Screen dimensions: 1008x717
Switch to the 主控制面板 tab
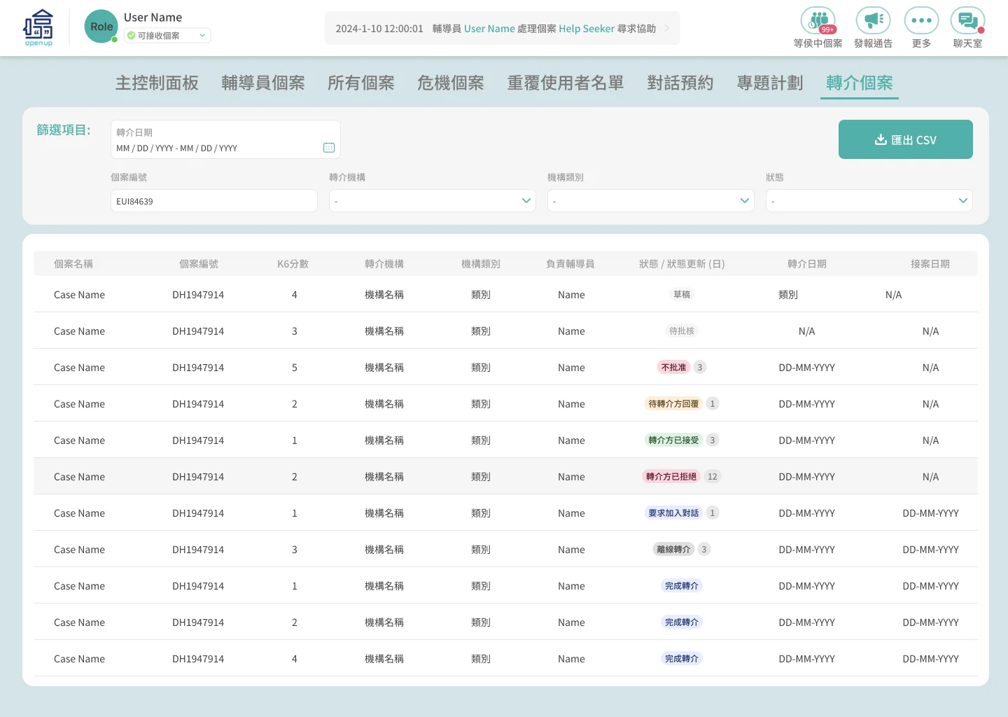click(157, 83)
